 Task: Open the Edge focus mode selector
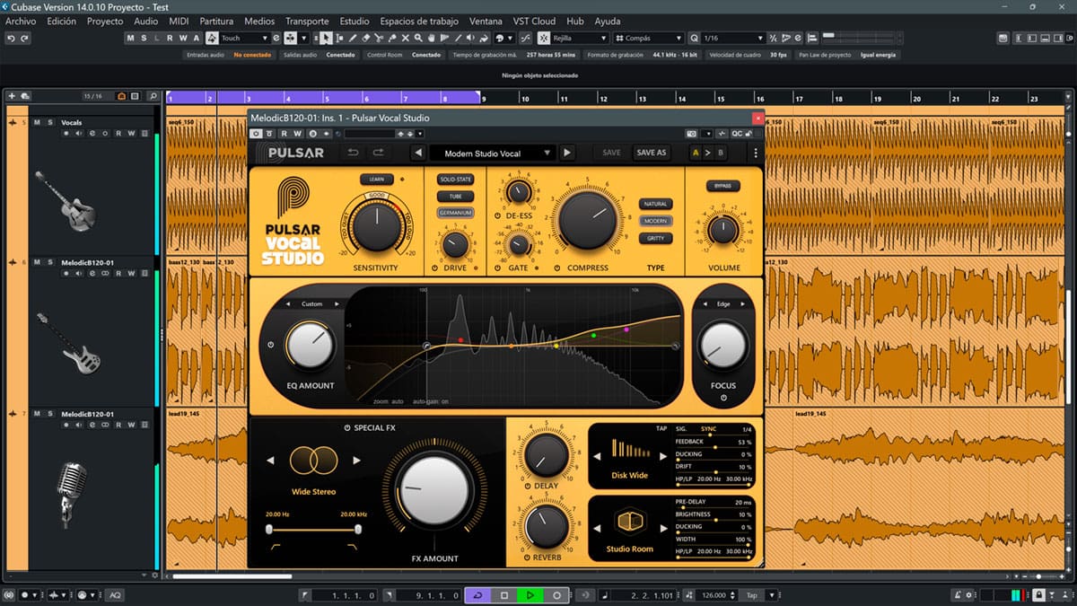coord(723,304)
